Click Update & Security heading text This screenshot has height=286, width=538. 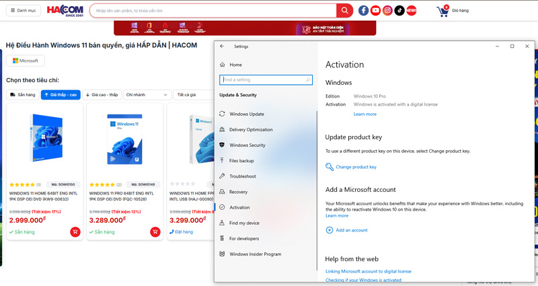tap(238, 95)
